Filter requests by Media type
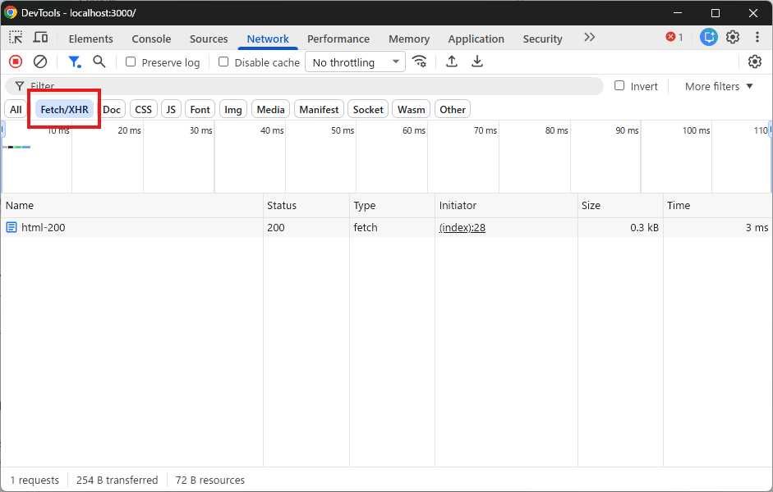 pos(270,109)
